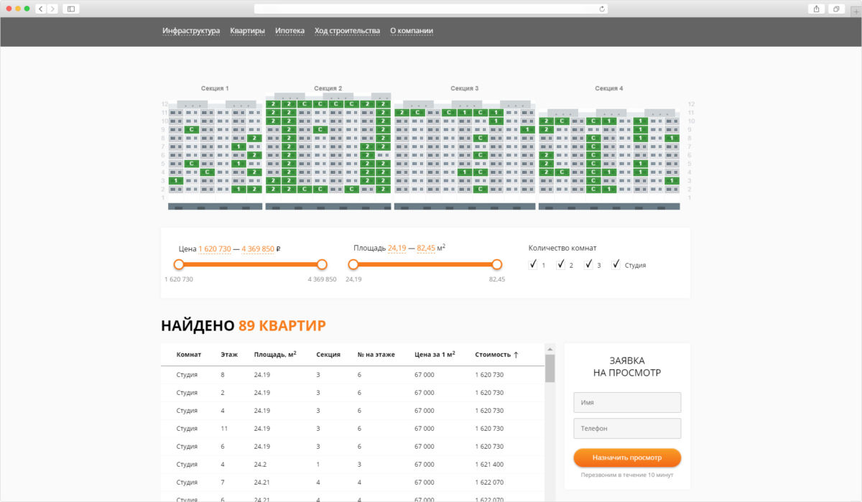Viewport: 862px width, 502px height.
Task: Go forward using the browser forward arrow
Action: tap(53, 9)
